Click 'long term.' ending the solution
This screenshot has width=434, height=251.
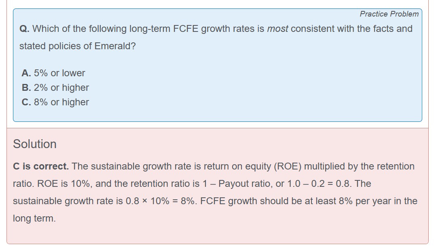click(x=34, y=218)
